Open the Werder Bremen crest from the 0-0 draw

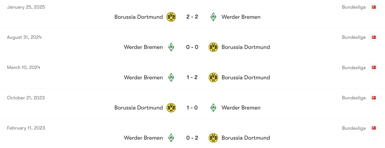[171, 47]
